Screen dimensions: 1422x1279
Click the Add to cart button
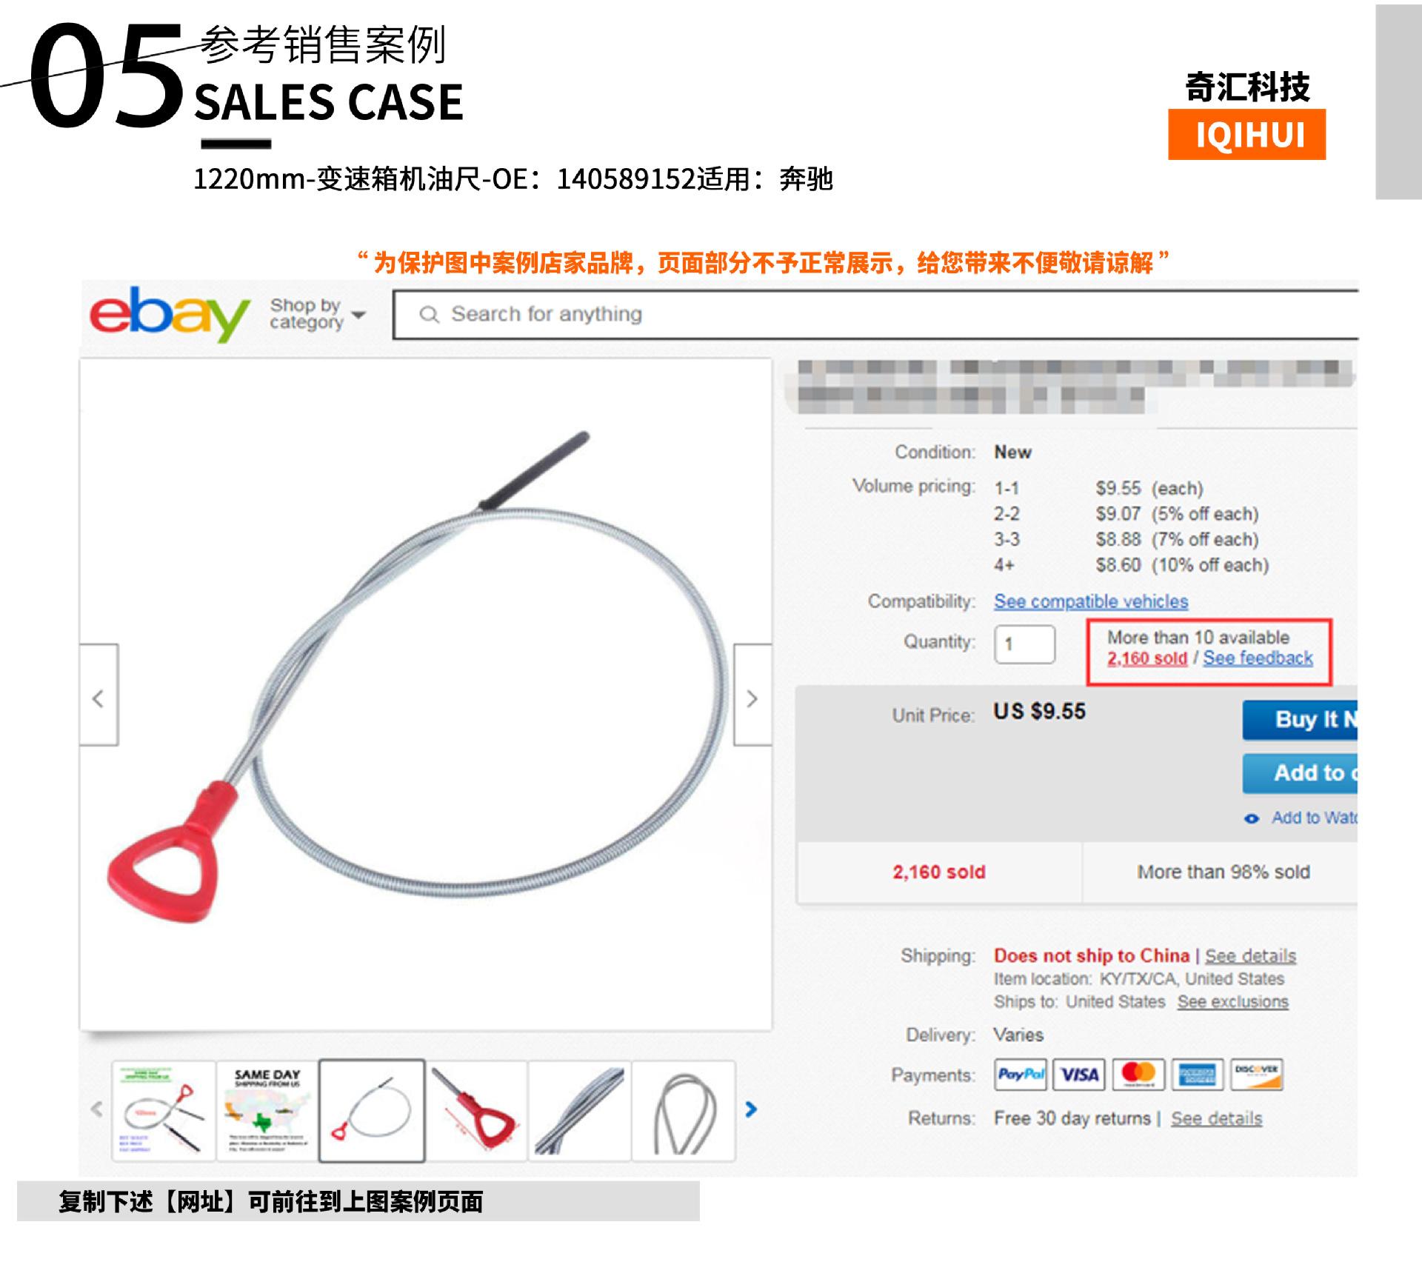1300,773
